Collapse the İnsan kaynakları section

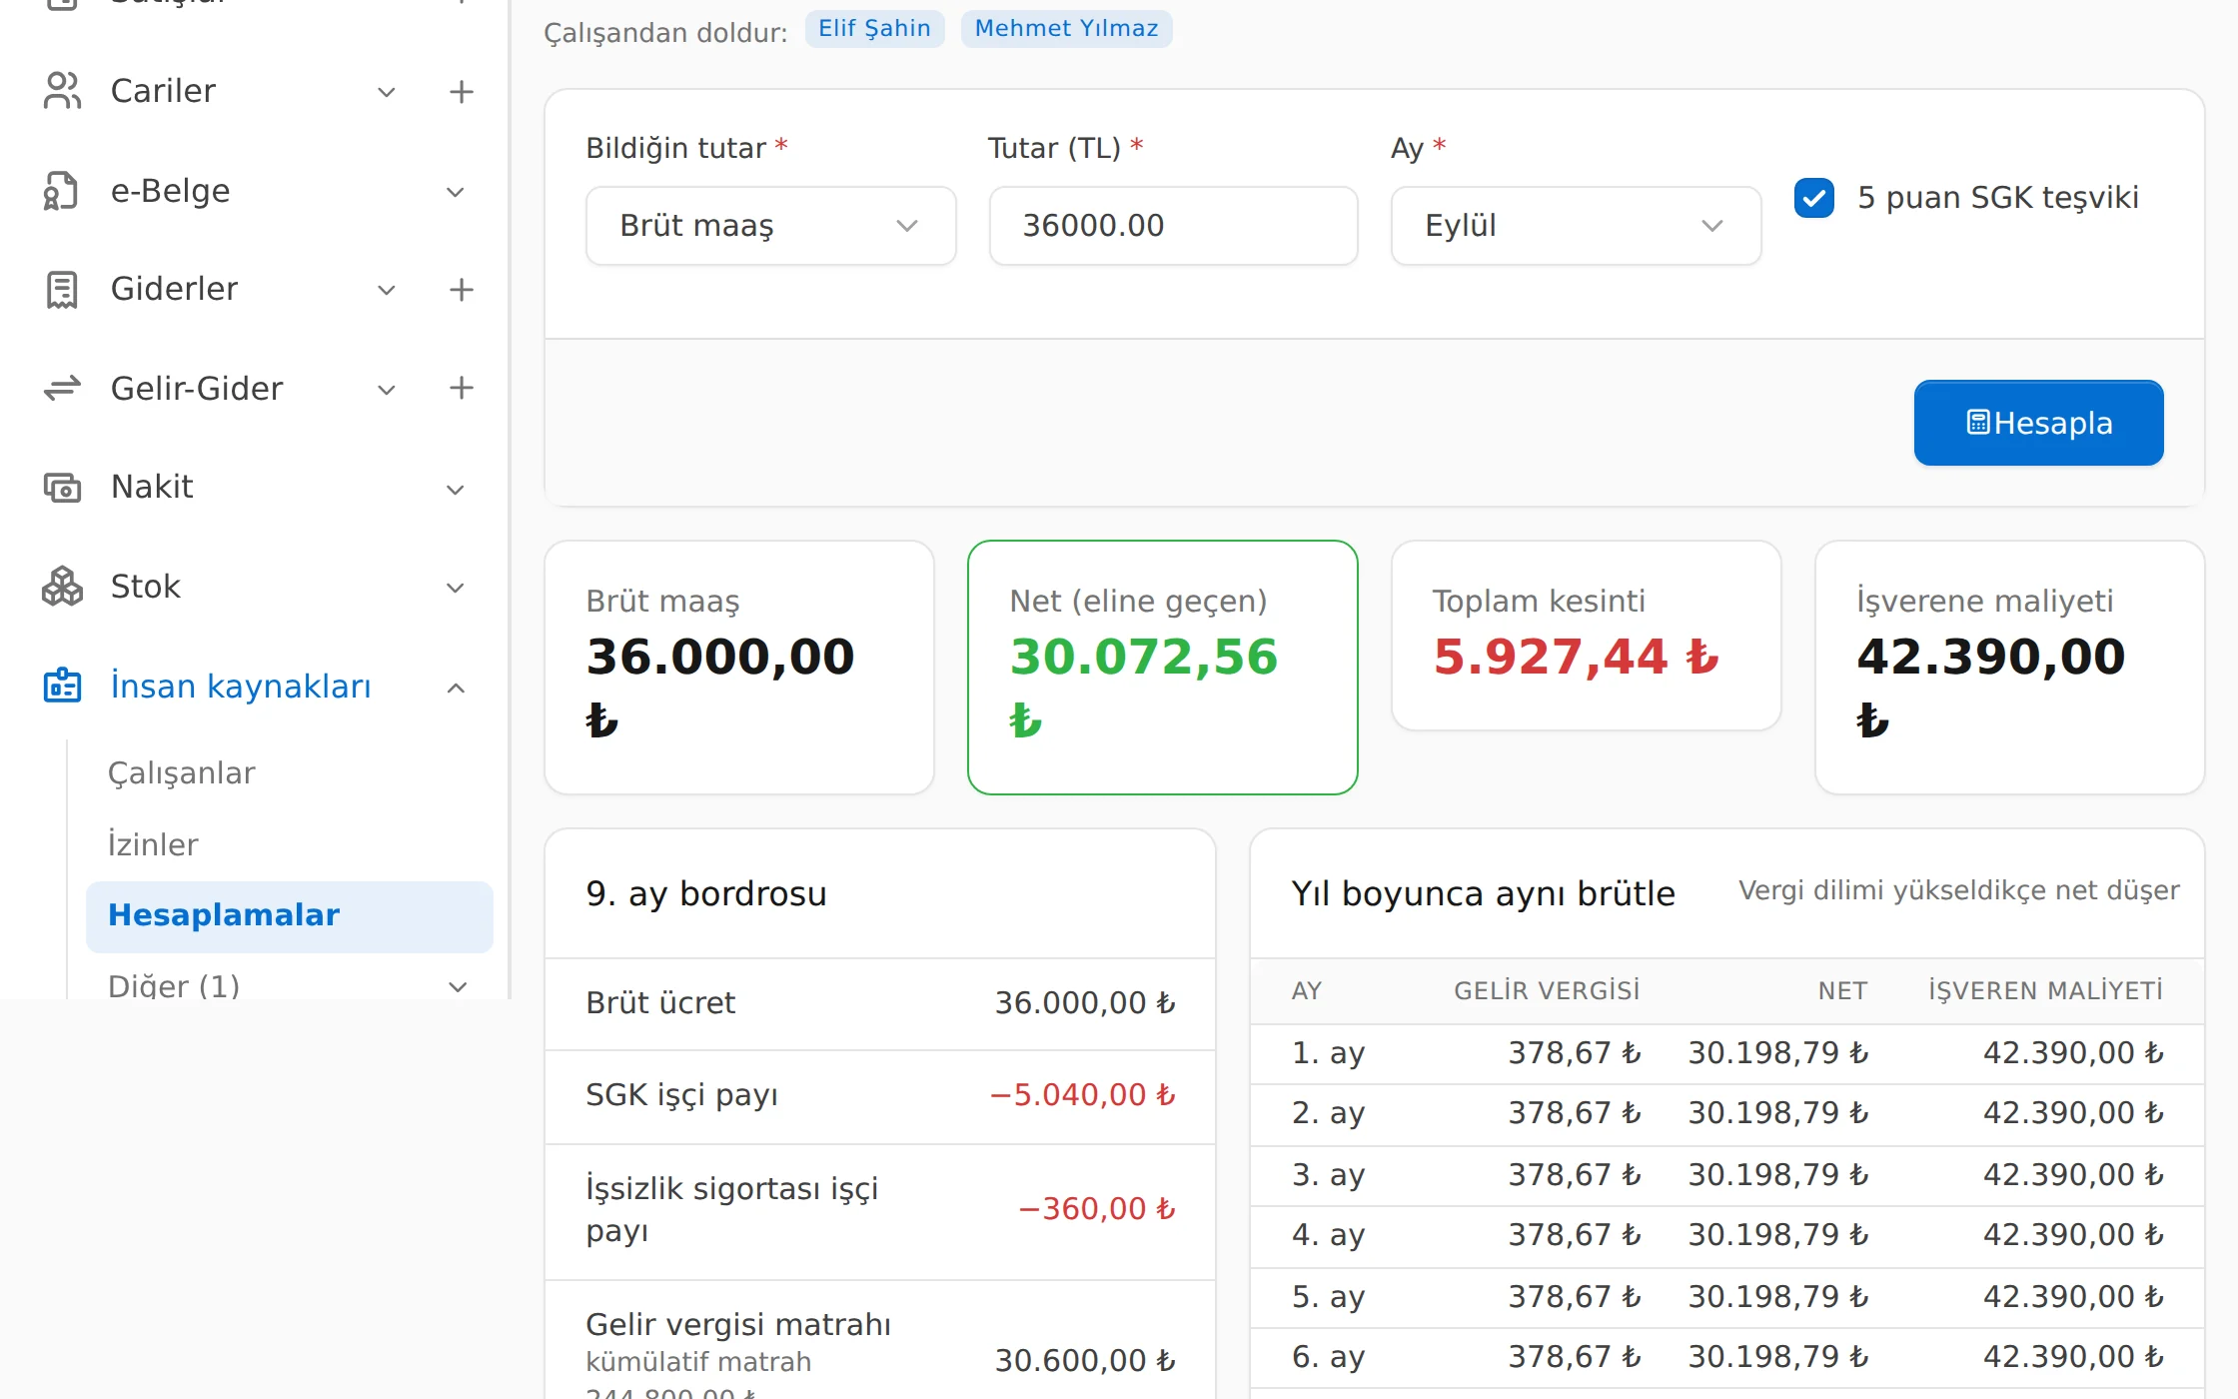456,688
